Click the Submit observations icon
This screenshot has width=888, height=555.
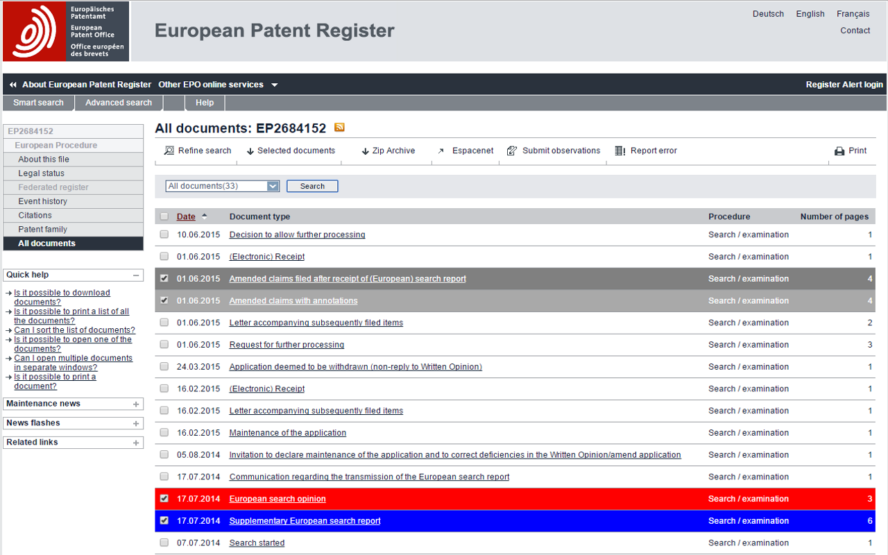512,151
